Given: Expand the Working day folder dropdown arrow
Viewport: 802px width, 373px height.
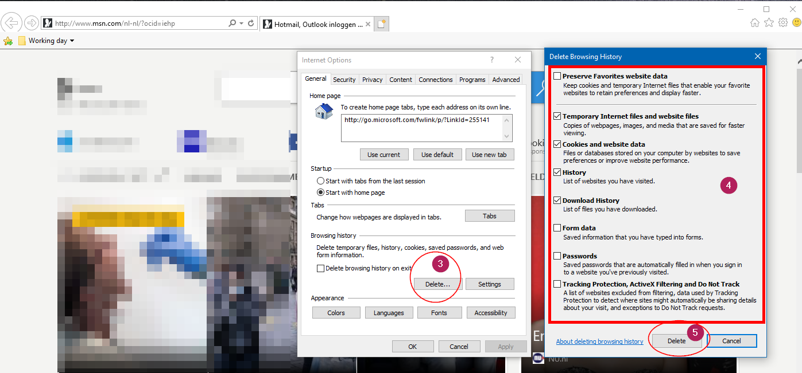Looking at the screenshot, I should point(72,41).
